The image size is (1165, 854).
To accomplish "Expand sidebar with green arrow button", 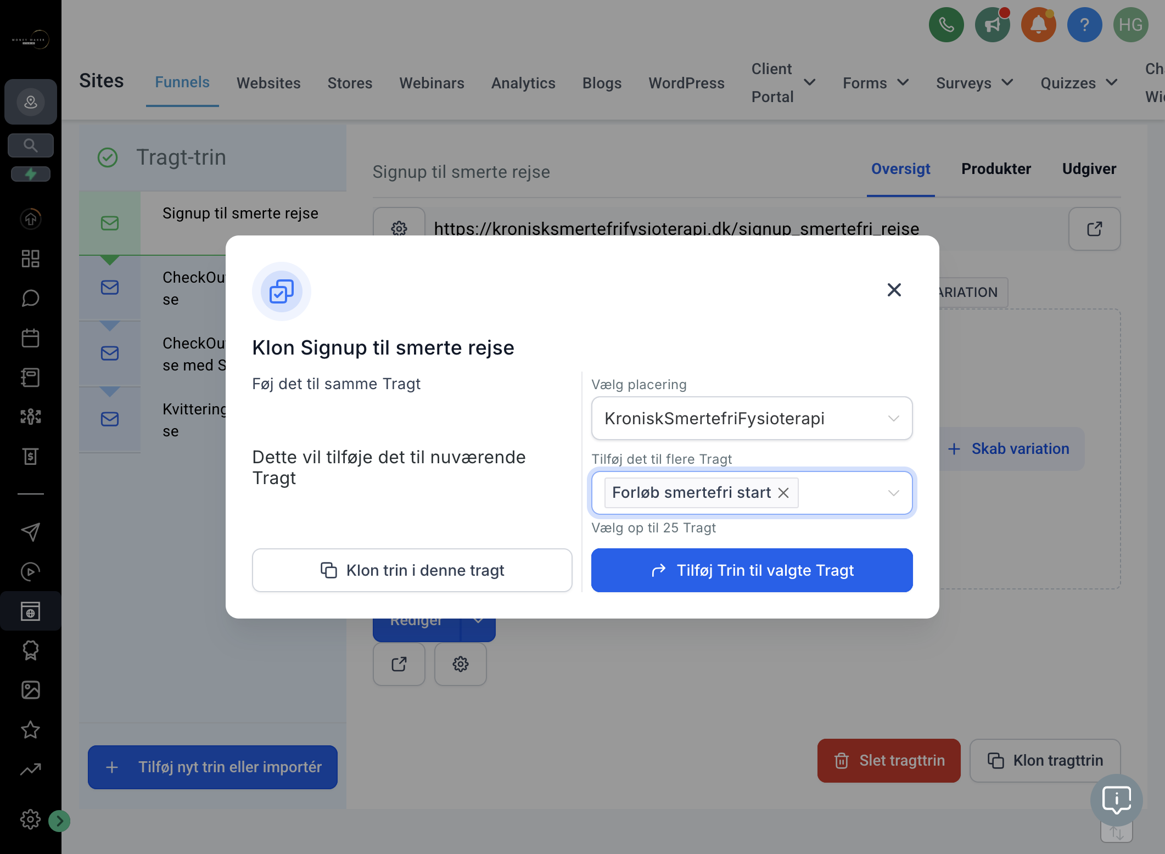I will point(59,821).
